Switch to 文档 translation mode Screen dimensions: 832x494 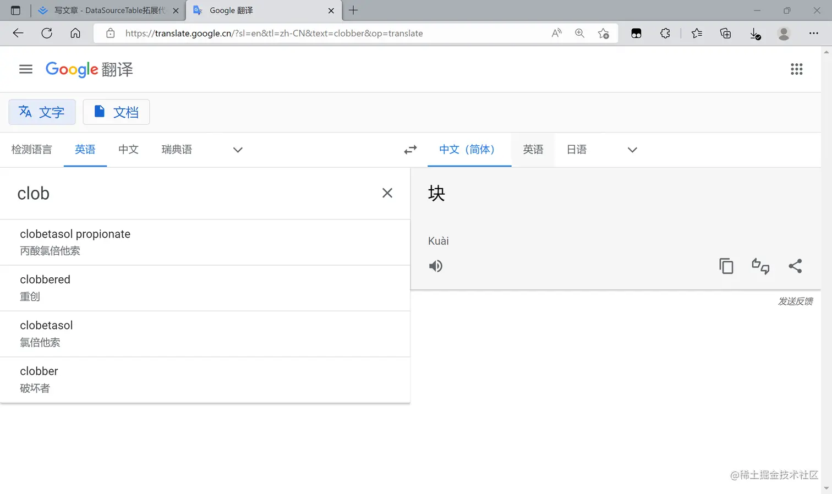[x=116, y=112]
